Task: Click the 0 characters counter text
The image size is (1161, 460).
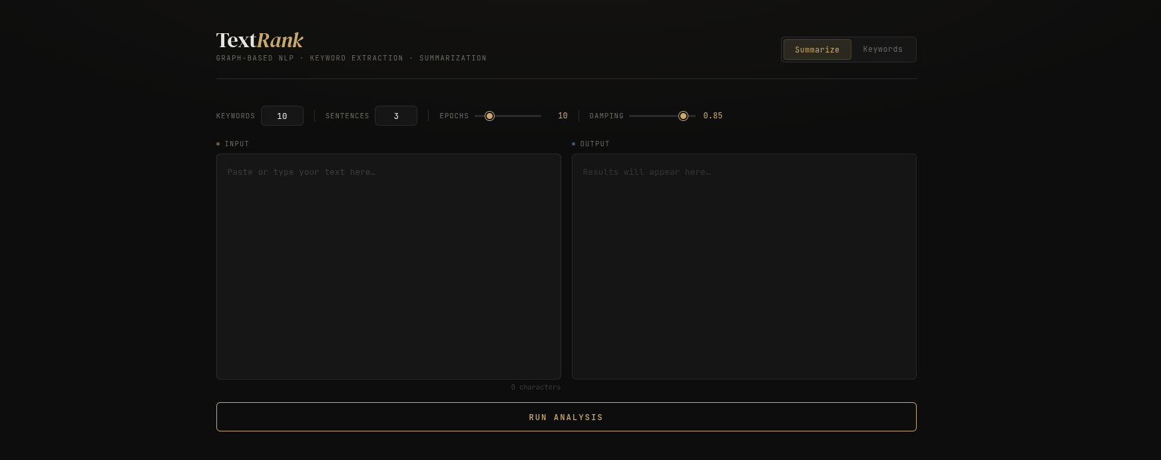Action: pyautogui.click(x=535, y=387)
